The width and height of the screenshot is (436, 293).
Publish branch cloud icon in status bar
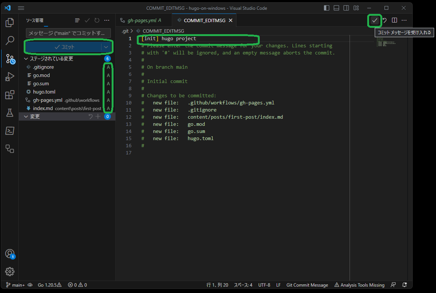click(30, 285)
